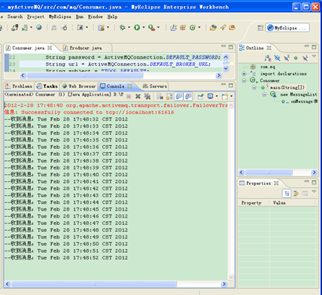Click the Open Perspective icon
This screenshot has width=322, height=295.
click(260, 28)
